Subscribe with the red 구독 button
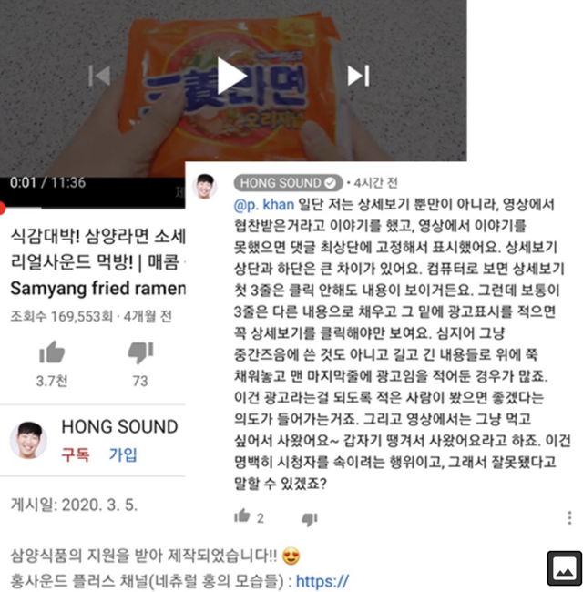 coord(76,454)
